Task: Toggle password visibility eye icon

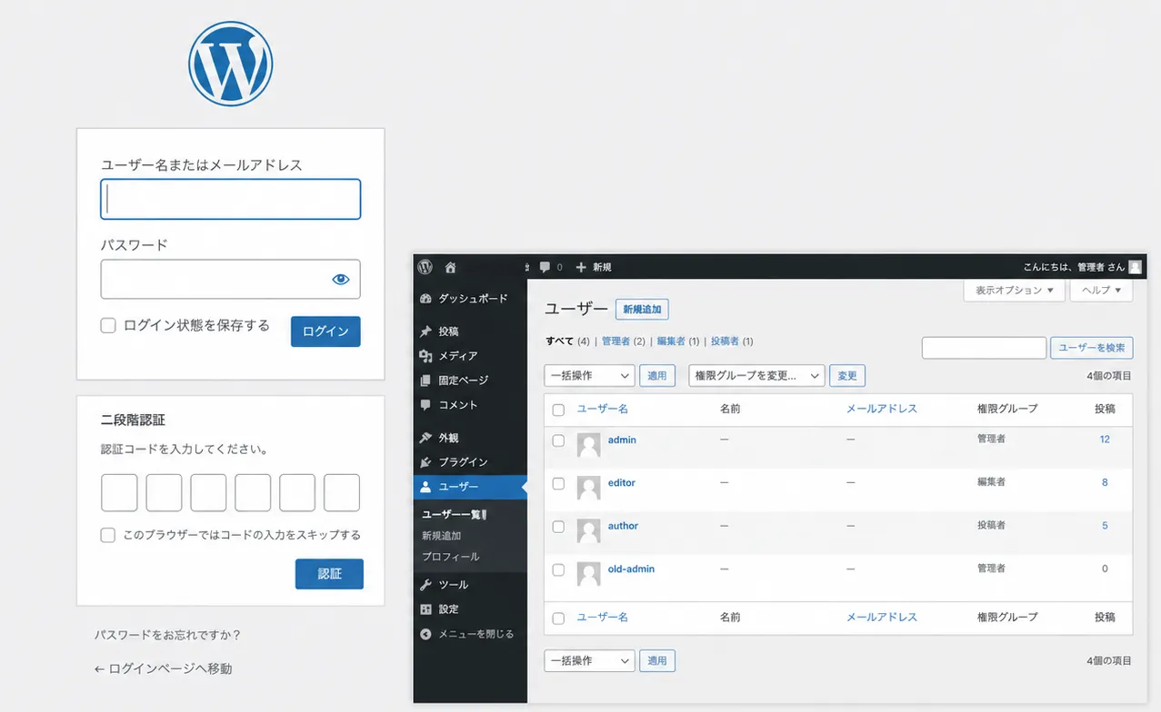Action: (341, 280)
